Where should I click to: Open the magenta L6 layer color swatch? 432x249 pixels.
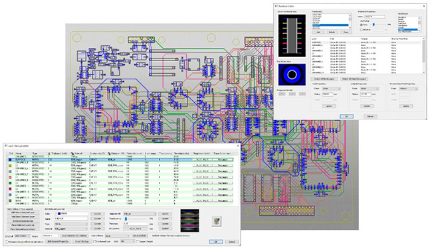(x=10, y=189)
